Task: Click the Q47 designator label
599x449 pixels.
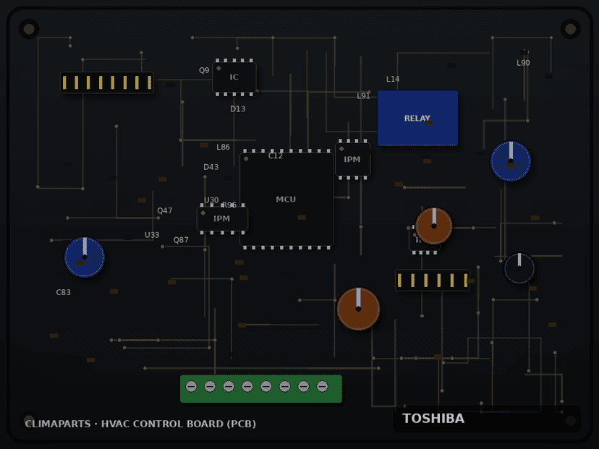Action: point(165,210)
